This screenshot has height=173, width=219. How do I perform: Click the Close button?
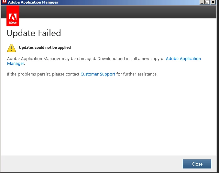[197, 164]
